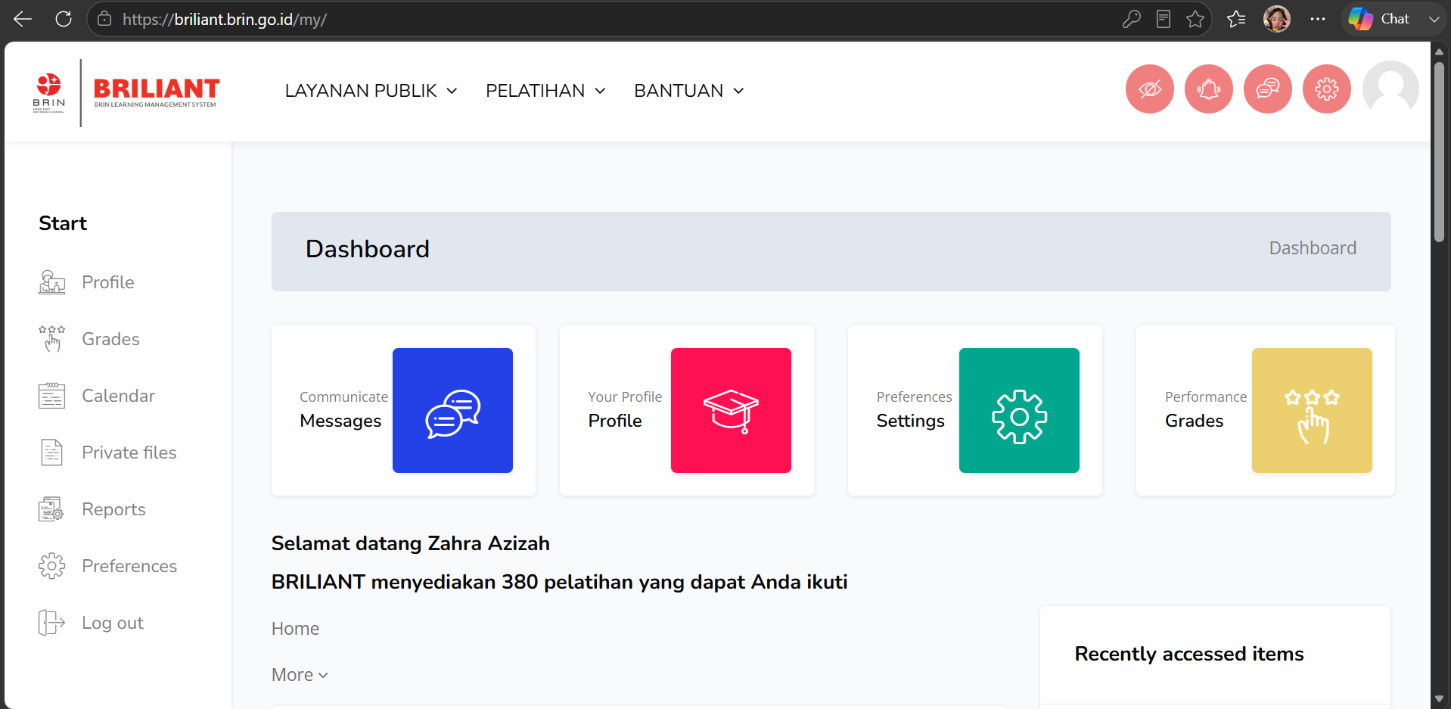Click the "Selamat datang Zahra Azizah" heading
The image size is (1451, 709).
(411, 543)
